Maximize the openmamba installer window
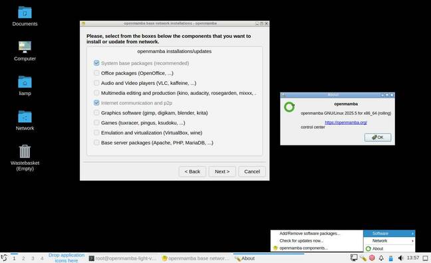431x263 pixels. click(261, 24)
